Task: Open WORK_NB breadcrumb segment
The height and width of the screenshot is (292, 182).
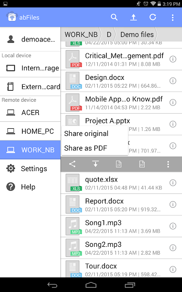Action: pos(81,35)
